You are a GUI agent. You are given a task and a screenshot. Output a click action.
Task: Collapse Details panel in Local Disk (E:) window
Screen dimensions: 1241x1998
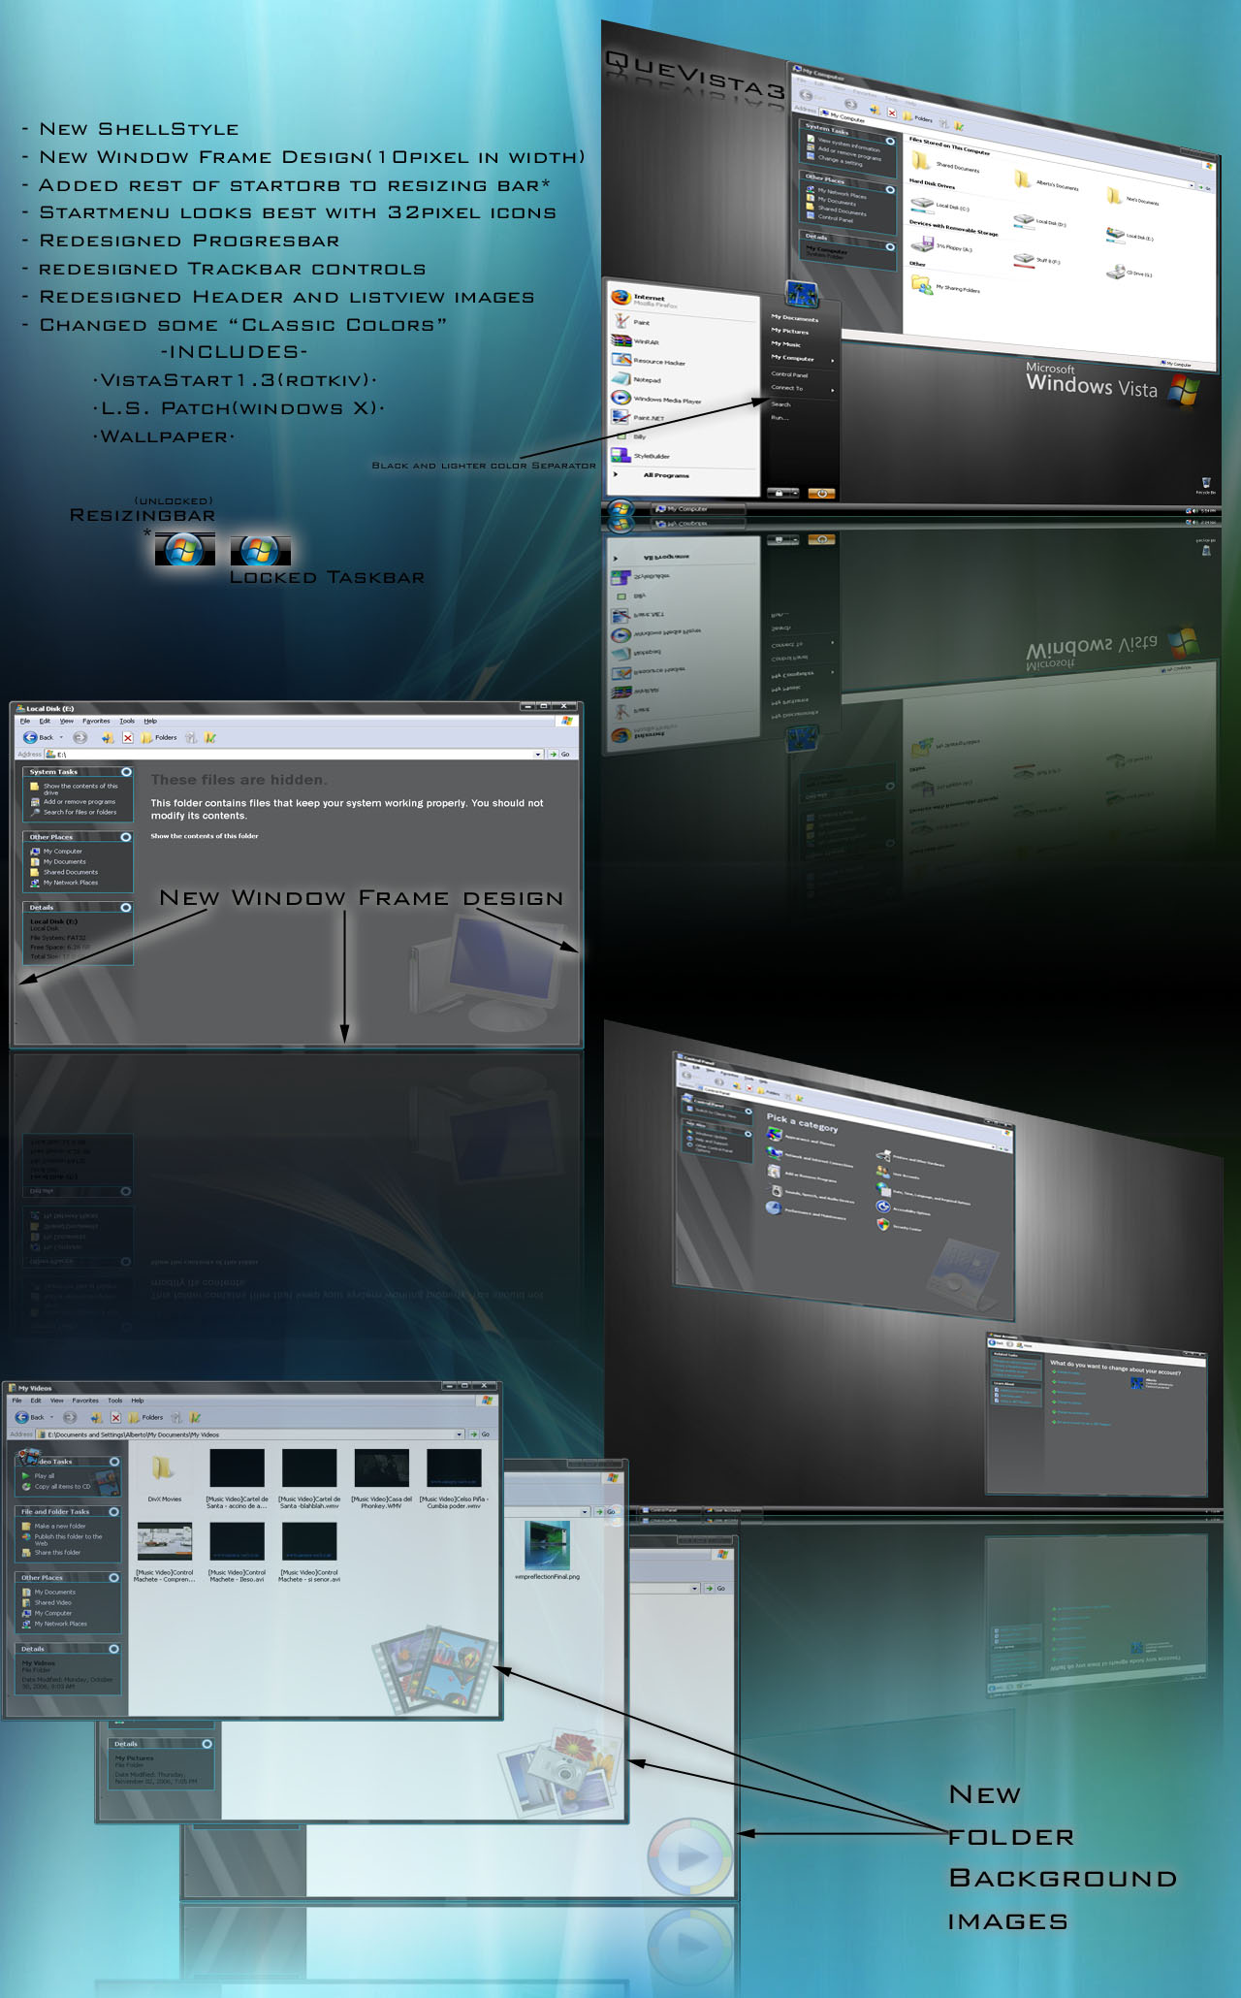click(x=126, y=908)
